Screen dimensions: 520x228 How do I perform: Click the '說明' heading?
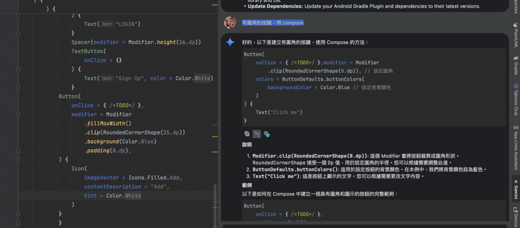(x=247, y=145)
